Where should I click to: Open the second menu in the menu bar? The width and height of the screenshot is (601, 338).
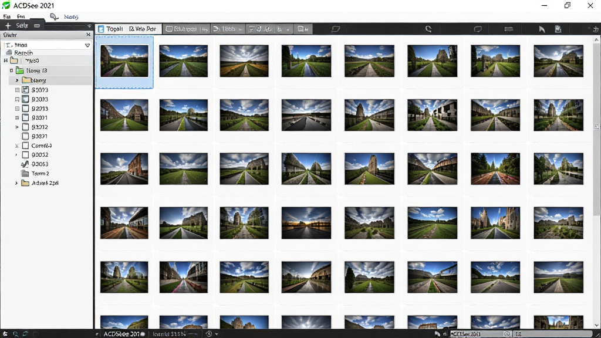tap(21, 17)
